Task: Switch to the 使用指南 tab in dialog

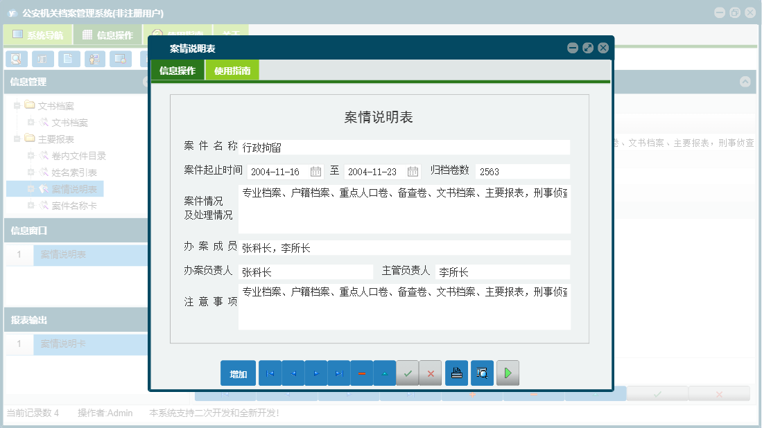Action: (232, 70)
